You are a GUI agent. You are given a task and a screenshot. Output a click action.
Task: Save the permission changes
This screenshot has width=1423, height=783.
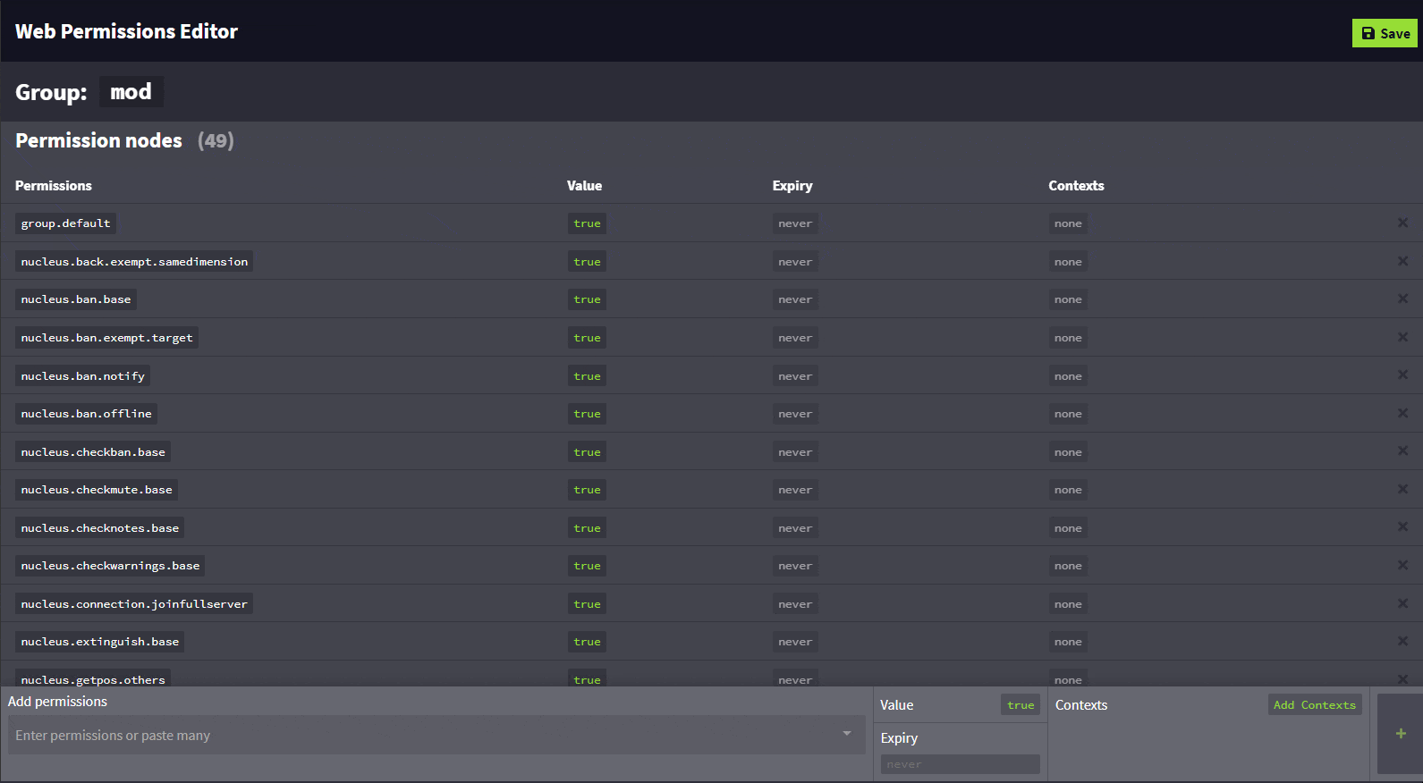[1385, 33]
